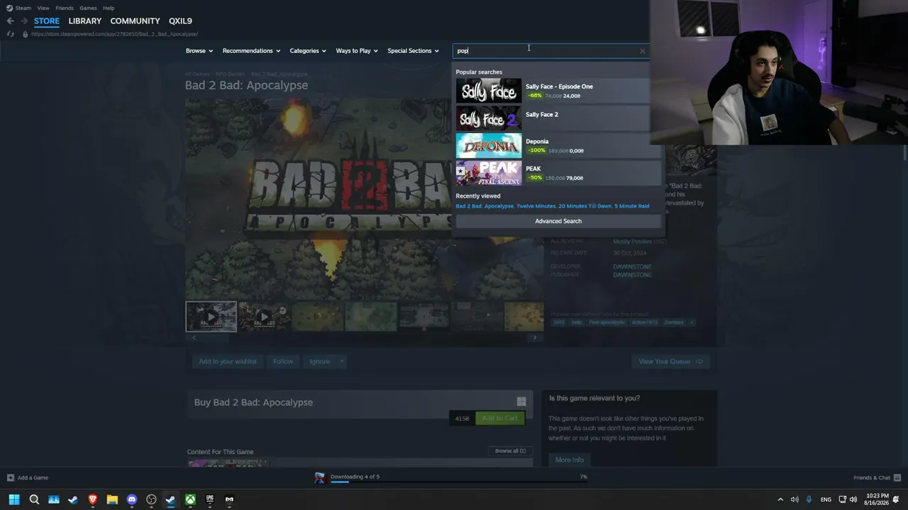Expand the Recommendations dropdown
908x510 pixels.
click(x=251, y=51)
